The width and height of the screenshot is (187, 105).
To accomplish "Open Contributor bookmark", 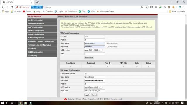I will [x=71, y=11].
